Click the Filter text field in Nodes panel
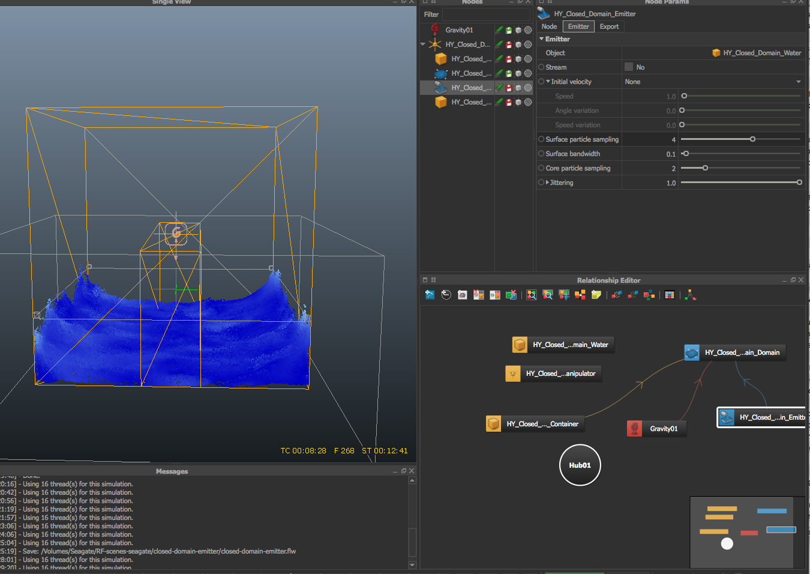Screen dimensions: 810x574 486,14
